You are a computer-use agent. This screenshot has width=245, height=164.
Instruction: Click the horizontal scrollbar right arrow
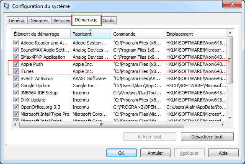click(x=223, y=125)
